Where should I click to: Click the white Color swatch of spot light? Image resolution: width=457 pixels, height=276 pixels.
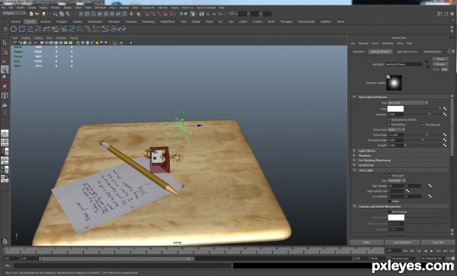click(395, 109)
